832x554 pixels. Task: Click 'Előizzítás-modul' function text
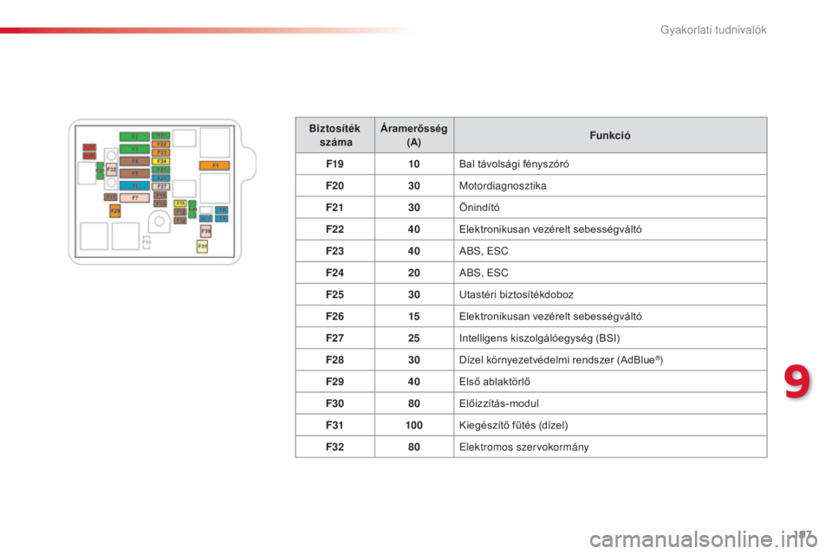coord(499,403)
